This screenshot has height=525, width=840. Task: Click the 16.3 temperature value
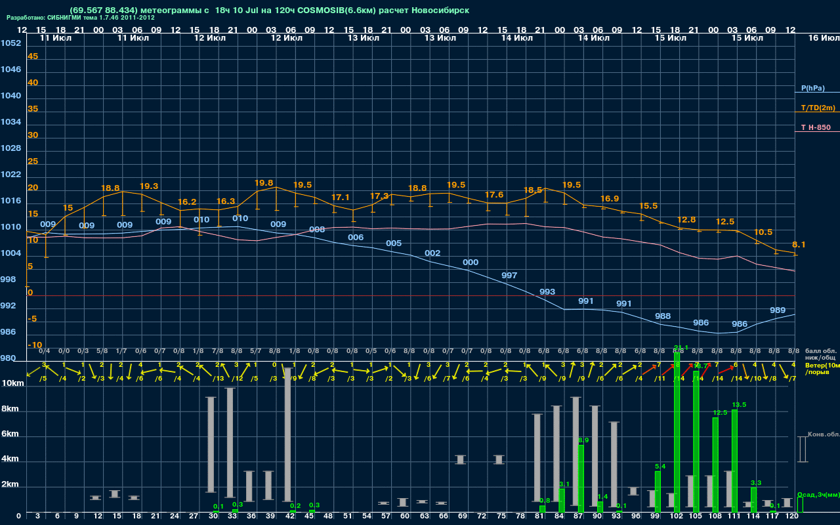coord(226,201)
